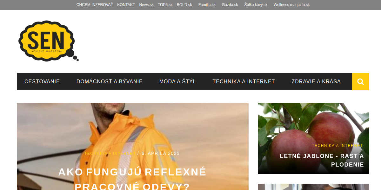Click the Chcem inzerovať top link
This screenshot has width=381, height=190.
tap(95, 5)
